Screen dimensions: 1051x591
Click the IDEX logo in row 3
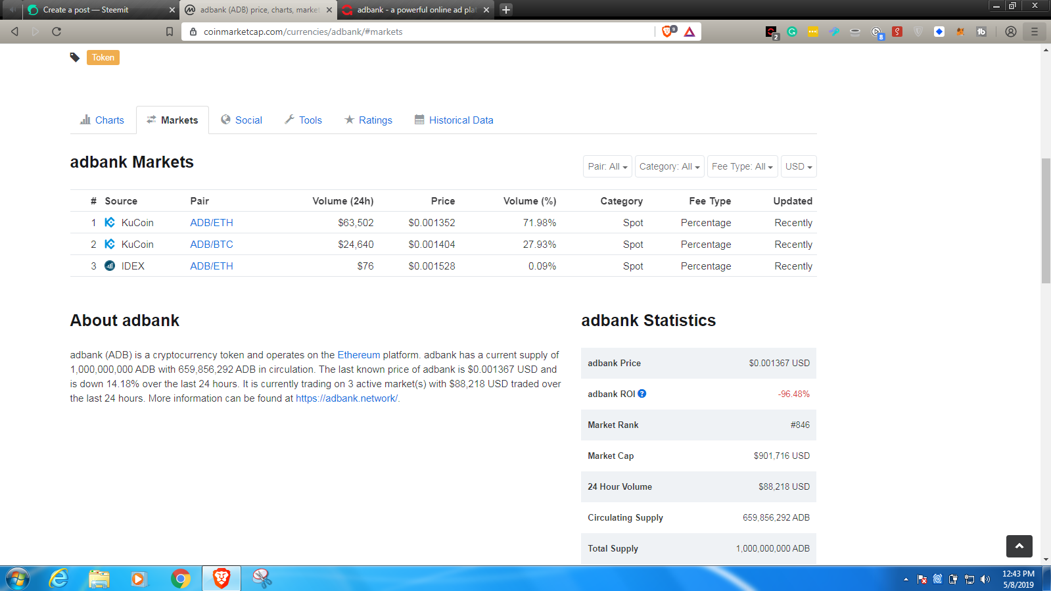point(110,266)
